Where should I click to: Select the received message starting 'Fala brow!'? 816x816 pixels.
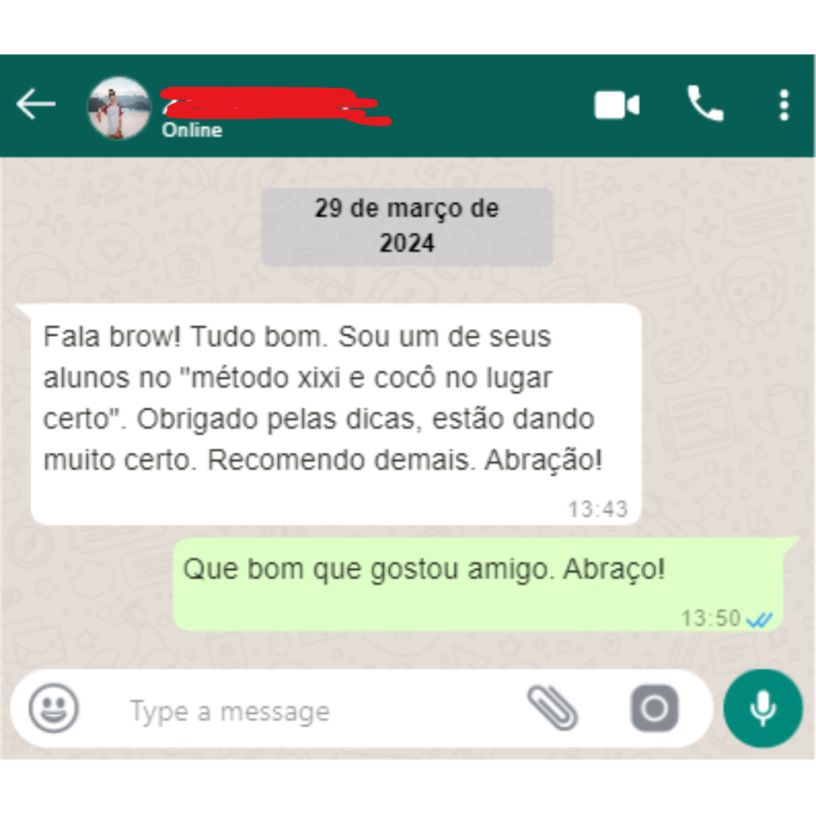335,414
